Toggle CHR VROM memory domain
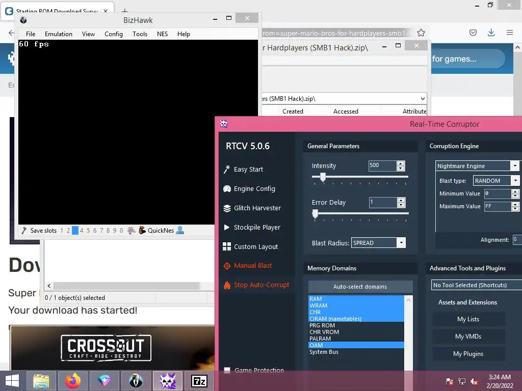Image resolution: width=522 pixels, height=391 pixels. pyautogui.click(x=356, y=332)
